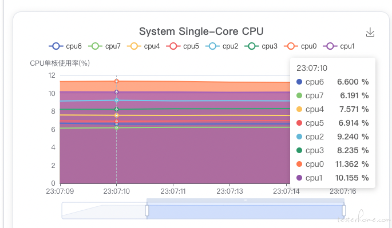The width and height of the screenshot is (392, 228).
Task: Toggle cpu1 series in legend
Action: point(339,46)
